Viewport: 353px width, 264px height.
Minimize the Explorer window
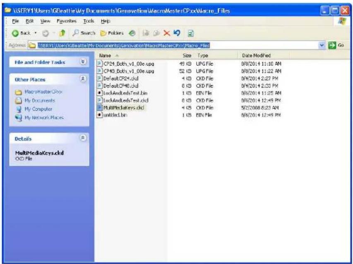pyautogui.click(x=325, y=11)
